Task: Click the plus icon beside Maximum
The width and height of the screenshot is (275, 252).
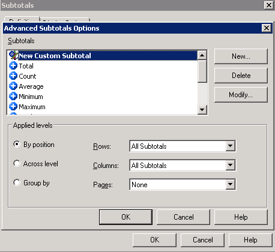Action: [x=13, y=106]
